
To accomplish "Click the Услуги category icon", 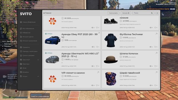I will pos(21,76).
